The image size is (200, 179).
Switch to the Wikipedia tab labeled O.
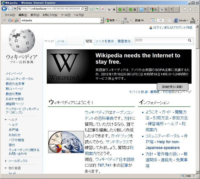tap(164, 9)
